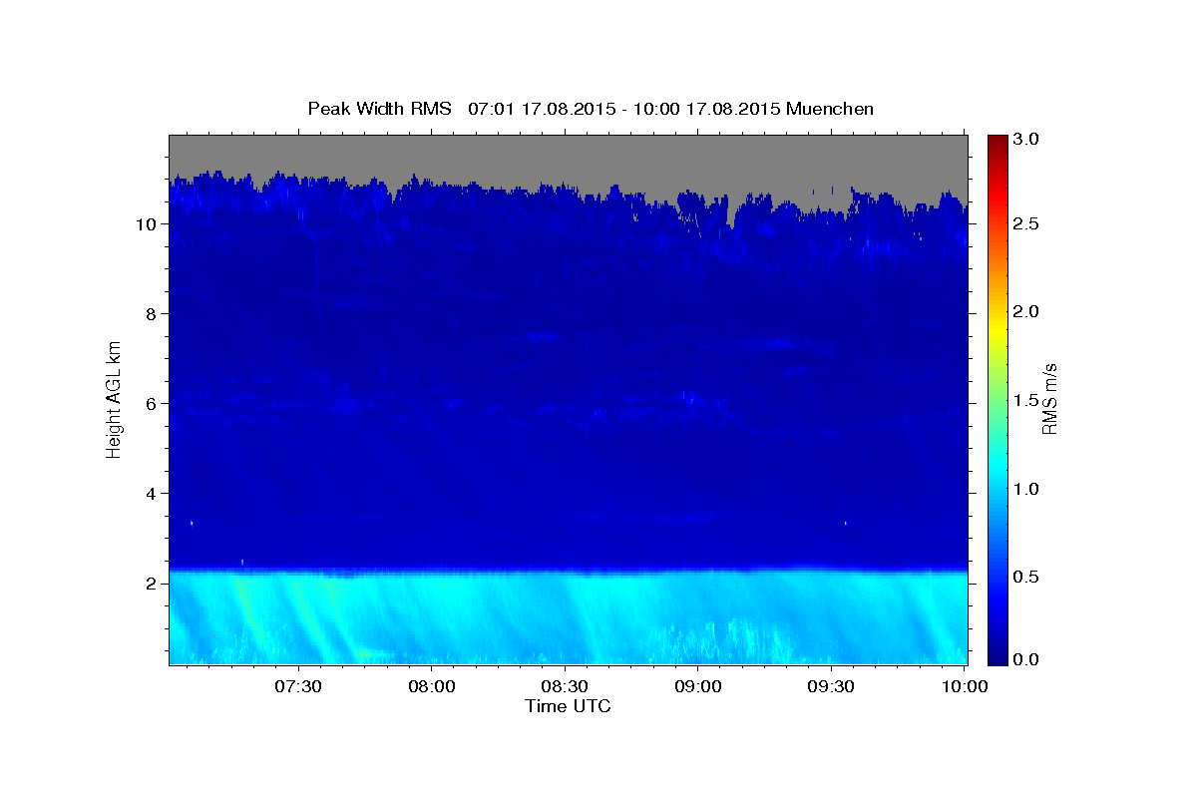This screenshot has width=1197, height=798.
Task: Click the cyan boundary layer below 2 km
Action: (x=568, y=616)
